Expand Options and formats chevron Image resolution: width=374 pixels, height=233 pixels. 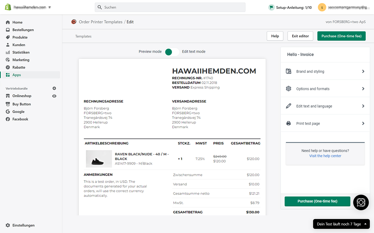click(x=363, y=89)
